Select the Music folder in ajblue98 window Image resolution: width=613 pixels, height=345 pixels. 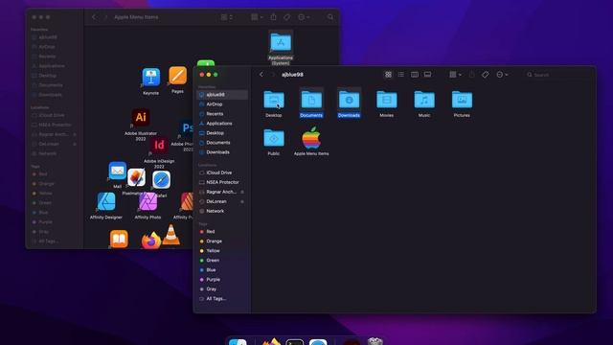point(424,100)
